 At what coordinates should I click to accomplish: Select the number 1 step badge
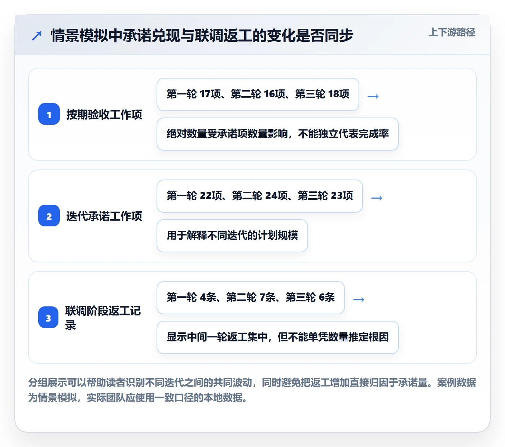coord(49,114)
